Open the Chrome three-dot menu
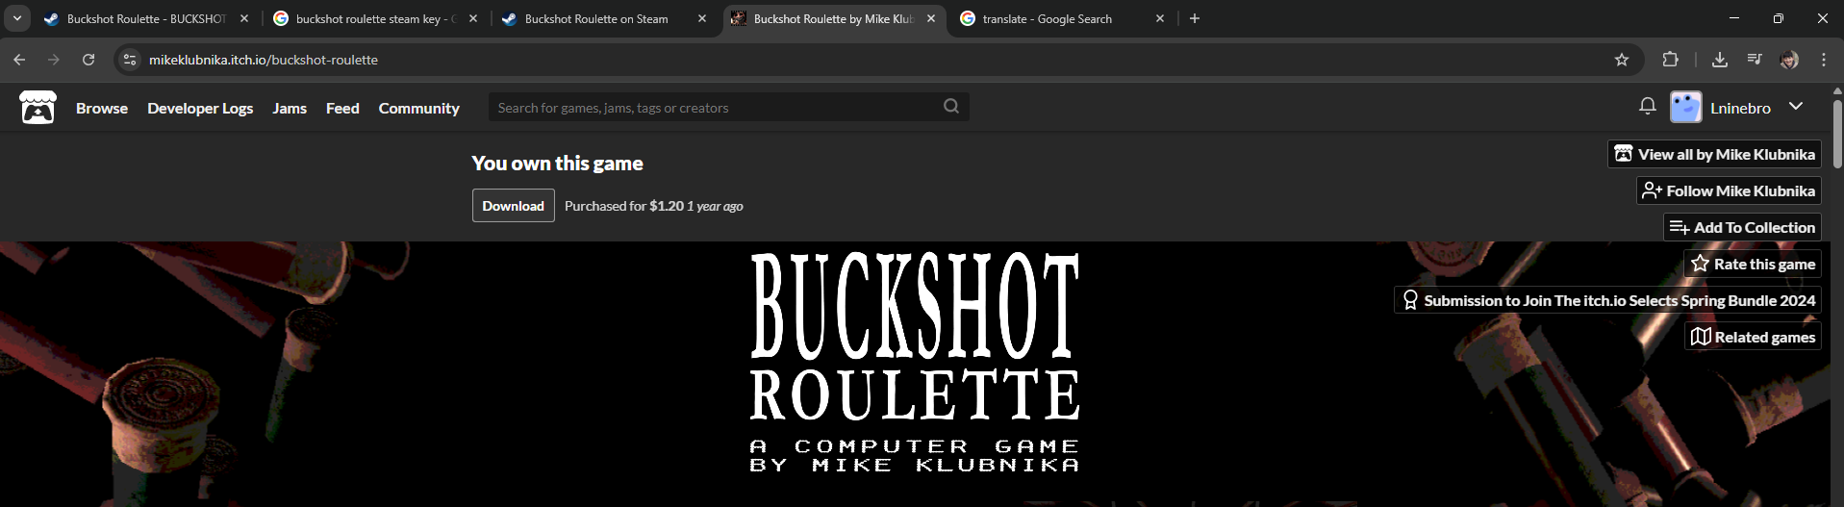This screenshot has height=507, width=1844. coord(1824,60)
